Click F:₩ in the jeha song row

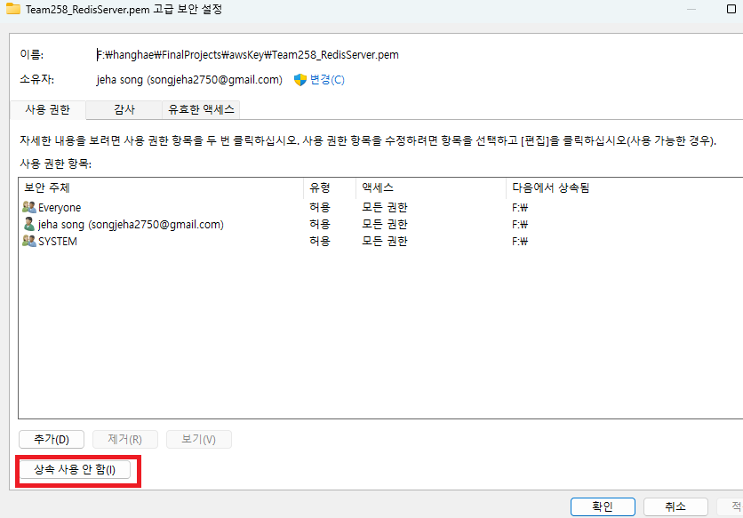(520, 224)
